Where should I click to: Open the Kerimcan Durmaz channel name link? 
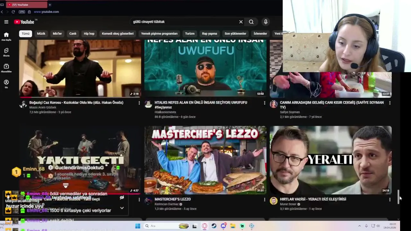(166, 204)
